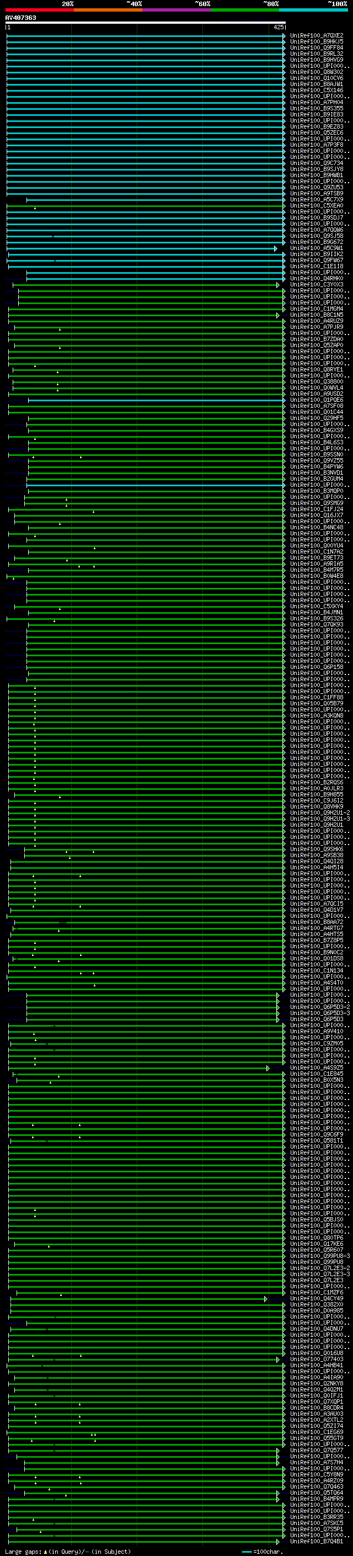Viewport: 353px width, 1556px height.
Task: Click the cyan alignment bar for UniRef100_Q1PQE6
Action: click(156, 401)
